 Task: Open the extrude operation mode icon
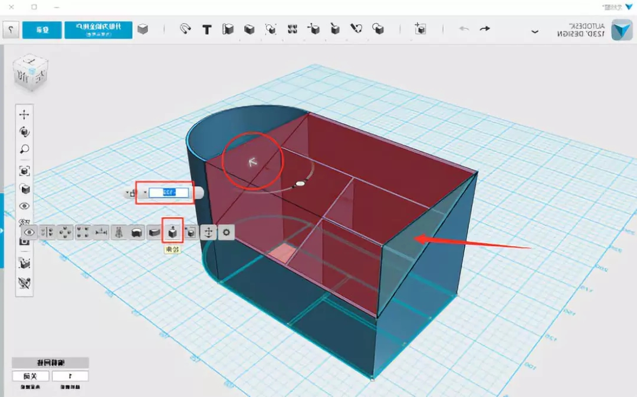(x=132, y=193)
